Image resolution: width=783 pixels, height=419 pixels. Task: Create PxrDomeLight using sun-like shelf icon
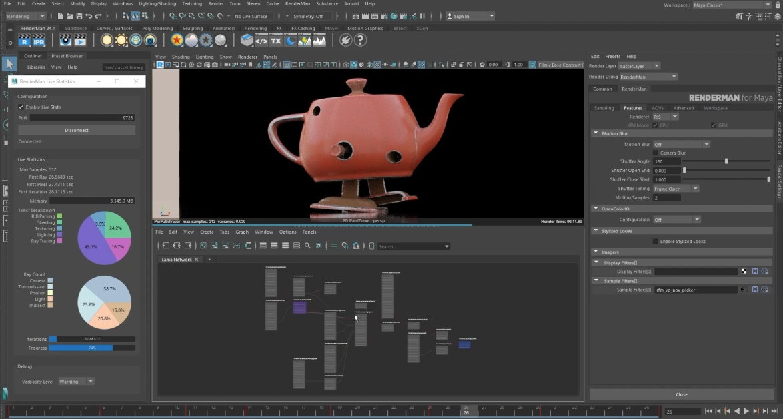click(x=121, y=40)
